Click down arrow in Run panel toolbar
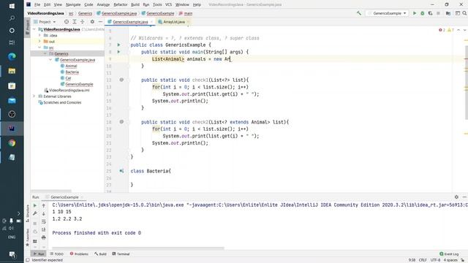Viewport: 468px width, 263px height. point(44,213)
